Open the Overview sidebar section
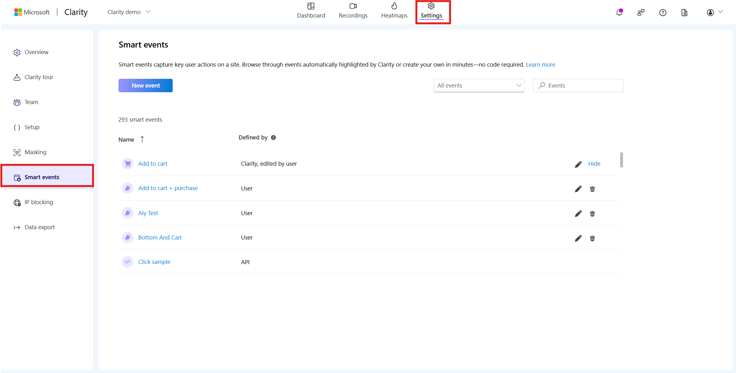Screen dimensions: 736x373 pyautogui.click(x=36, y=52)
